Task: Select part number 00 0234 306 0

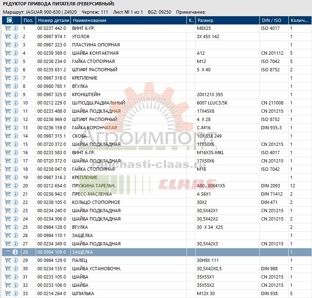Action: click(51, 219)
